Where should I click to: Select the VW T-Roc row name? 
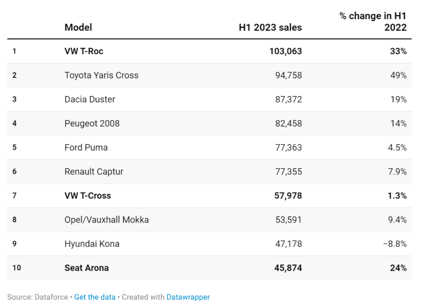(84, 51)
